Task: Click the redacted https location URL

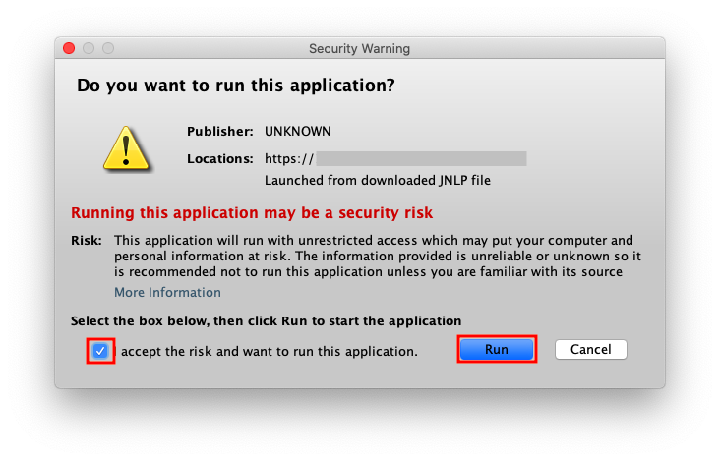Action: pyautogui.click(x=395, y=158)
